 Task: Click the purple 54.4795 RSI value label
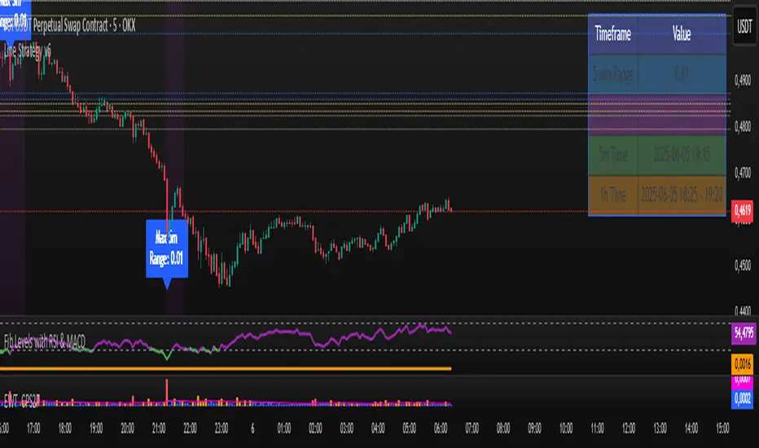point(743,333)
